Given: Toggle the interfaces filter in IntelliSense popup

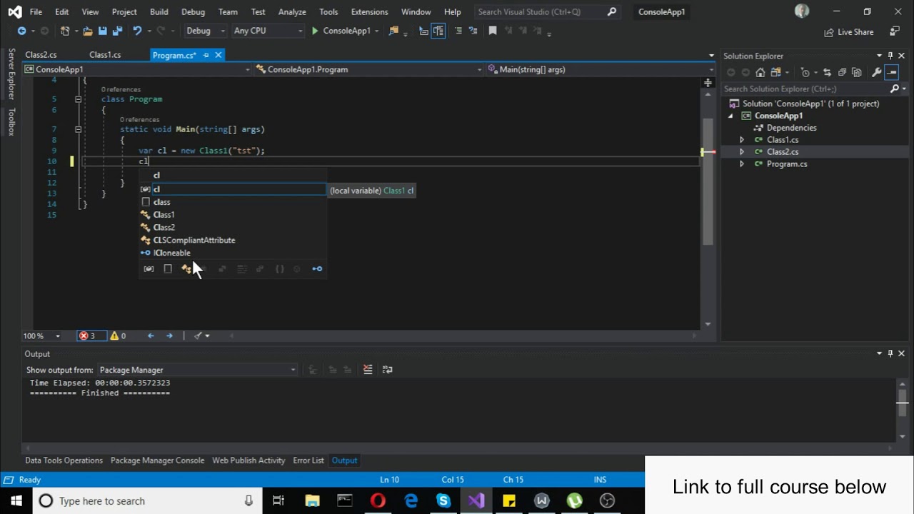Looking at the screenshot, I should coord(317,269).
